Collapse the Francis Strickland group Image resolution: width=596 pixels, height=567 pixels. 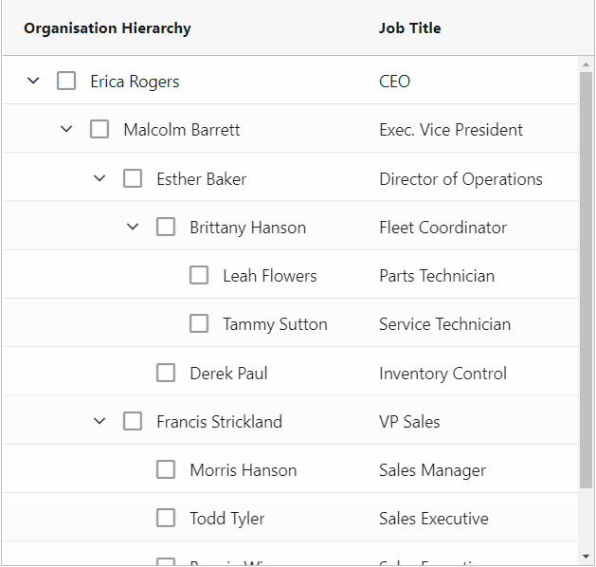(99, 421)
